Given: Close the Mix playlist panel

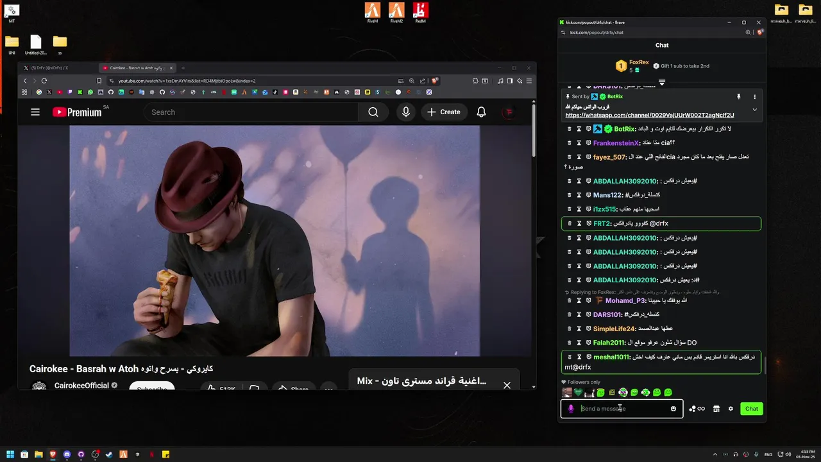Looking at the screenshot, I should click(507, 385).
